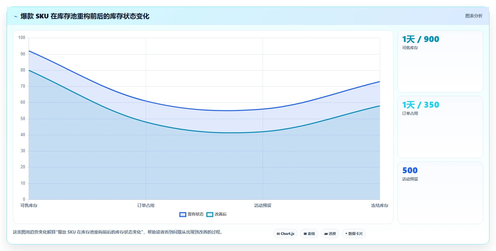Screen dimensions: 496x251
Task: Click the 原有状态 legend text
Action: 196,215
